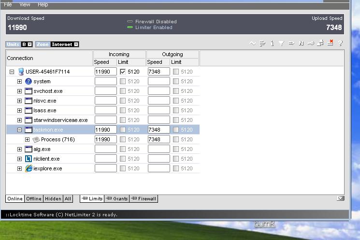Select the Grants tab
This screenshot has height=240, width=360.
coord(117,199)
